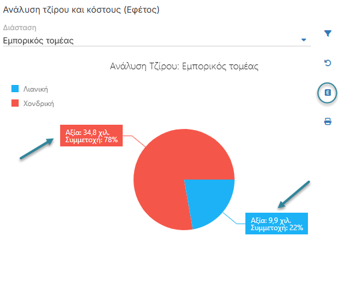
Task: Click the print icon
Action: 328,121
